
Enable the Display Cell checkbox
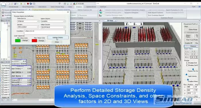point(187,65)
